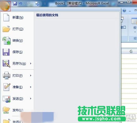Minimize the Excel window
The image size is (137, 123).
[122, 2]
